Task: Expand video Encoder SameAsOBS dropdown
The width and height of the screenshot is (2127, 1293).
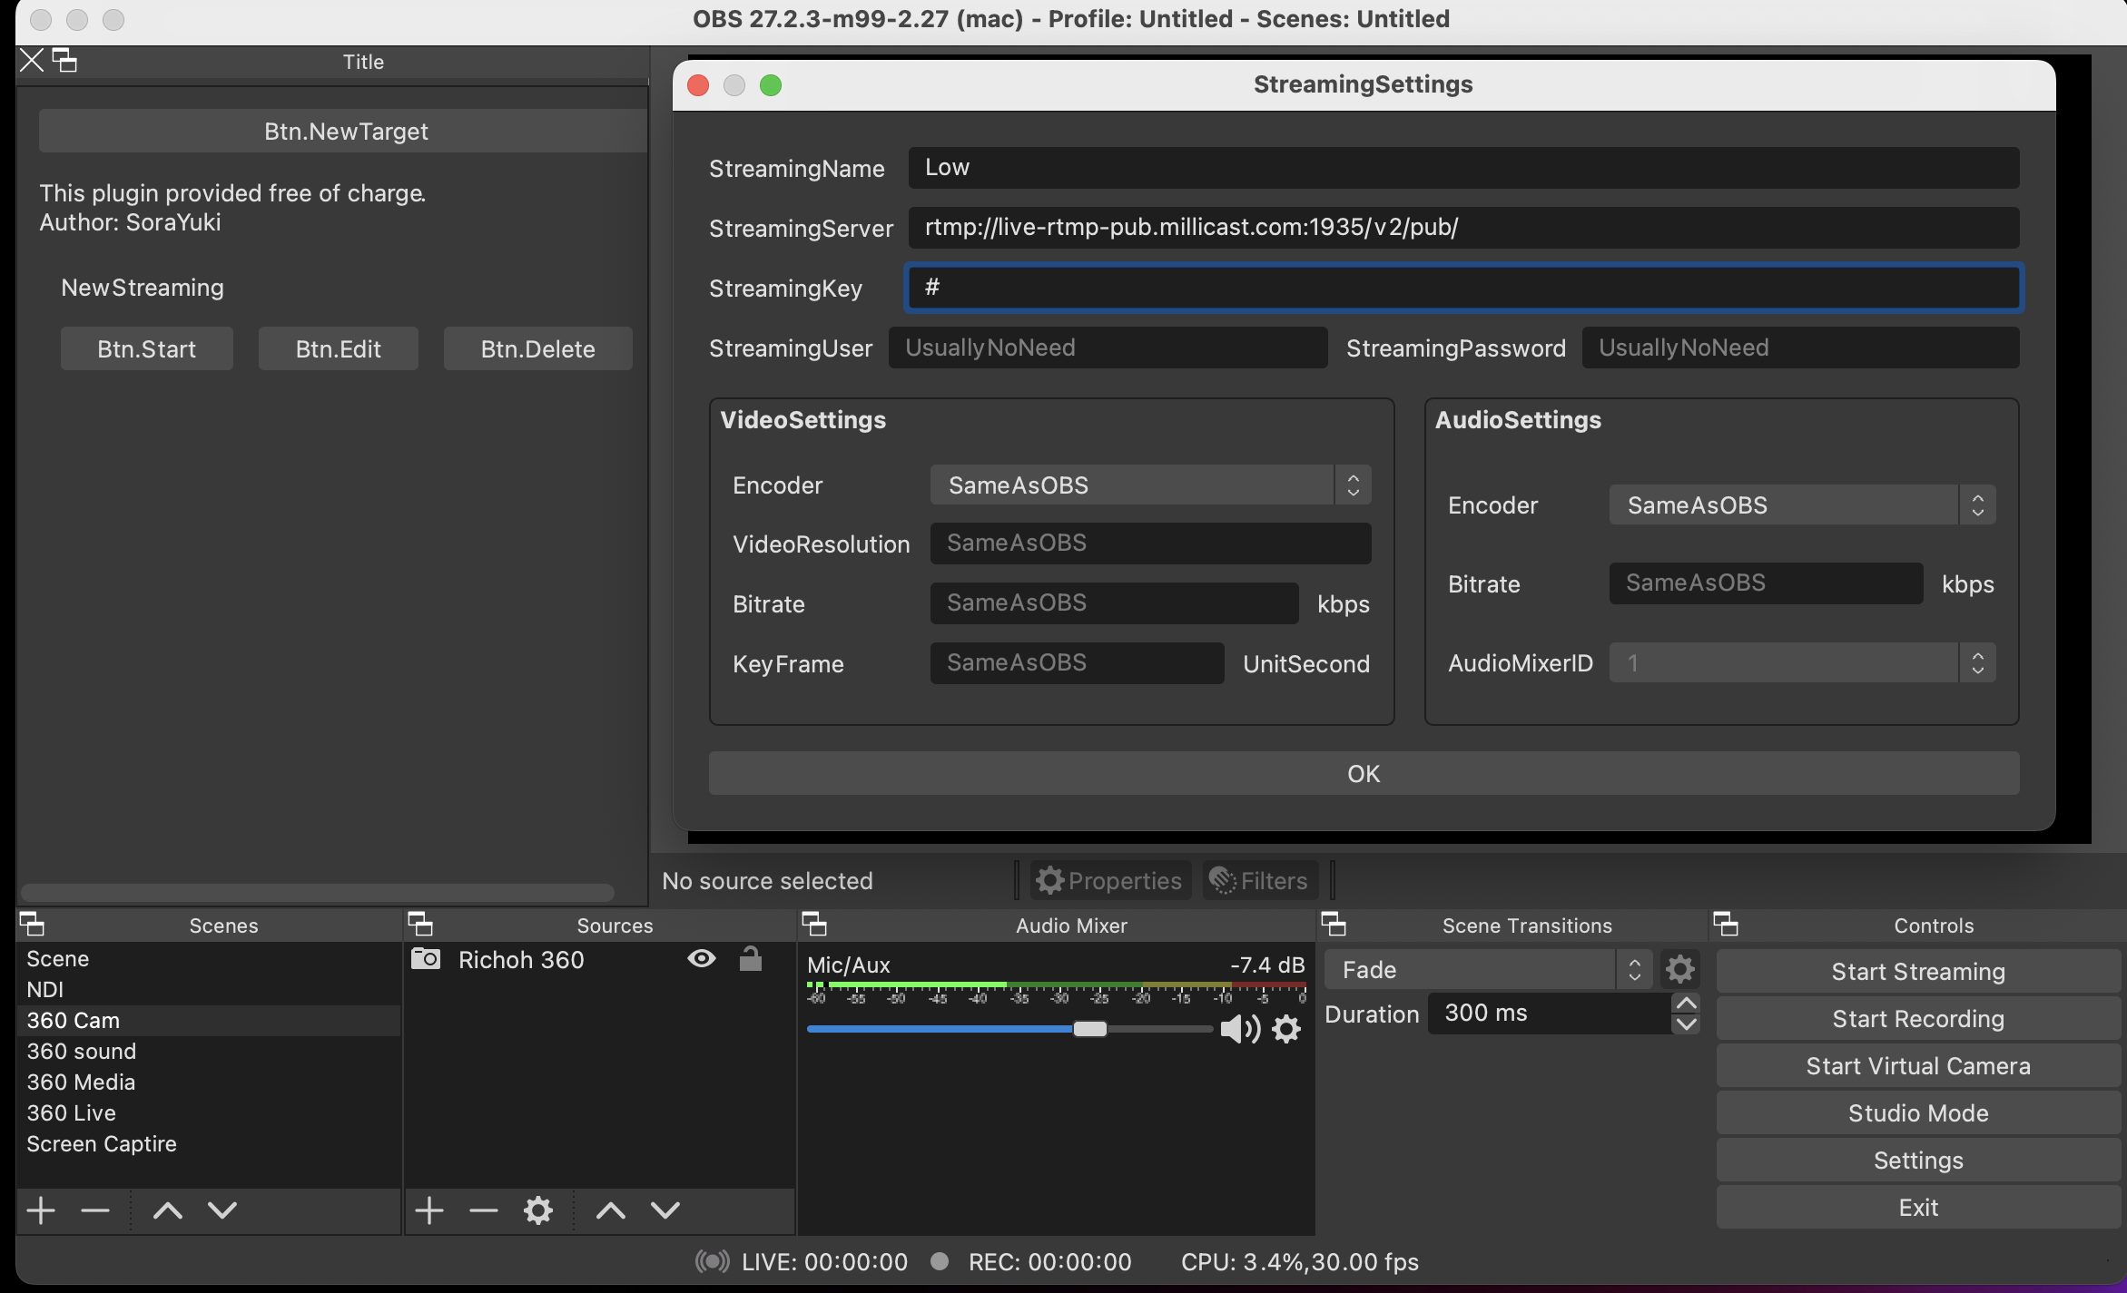Action: 1150,485
